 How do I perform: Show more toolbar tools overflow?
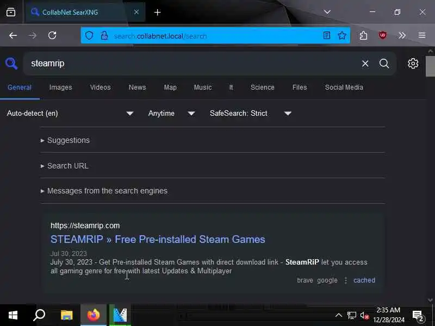(x=402, y=35)
